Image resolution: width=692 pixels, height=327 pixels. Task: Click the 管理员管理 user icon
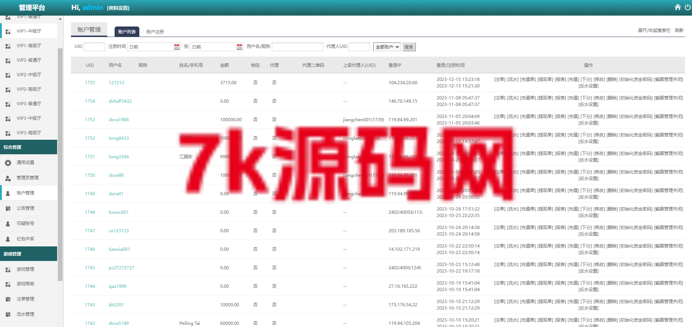8,178
